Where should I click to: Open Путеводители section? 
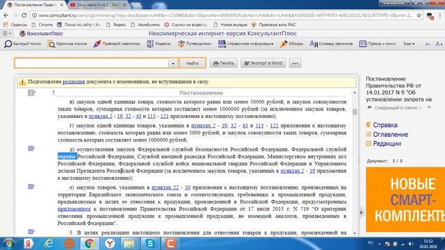coord(195,44)
